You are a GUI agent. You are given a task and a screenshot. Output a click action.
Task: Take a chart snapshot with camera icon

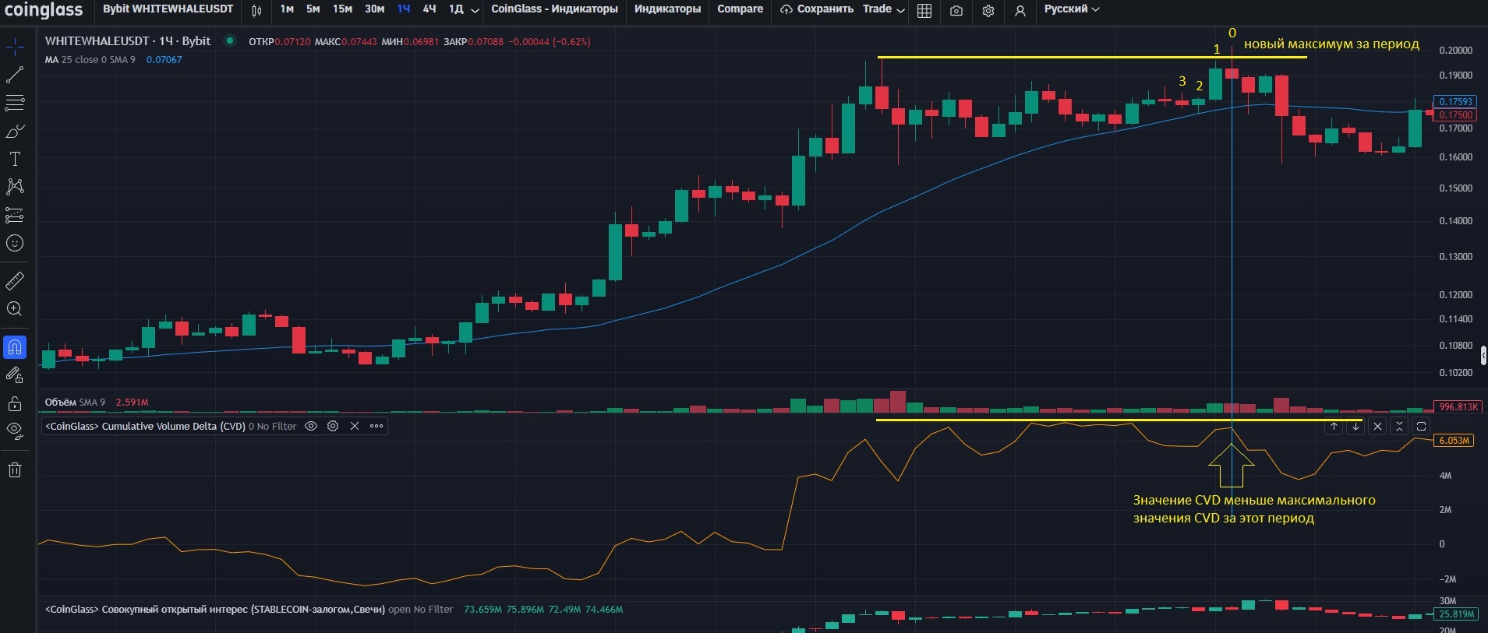pyautogui.click(x=956, y=10)
